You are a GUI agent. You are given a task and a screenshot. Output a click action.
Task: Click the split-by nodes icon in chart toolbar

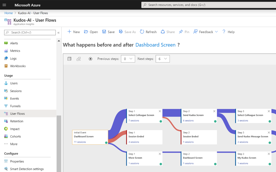point(79,59)
